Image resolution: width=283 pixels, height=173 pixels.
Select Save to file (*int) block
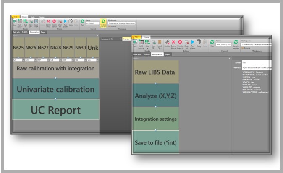click(x=156, y=142)
